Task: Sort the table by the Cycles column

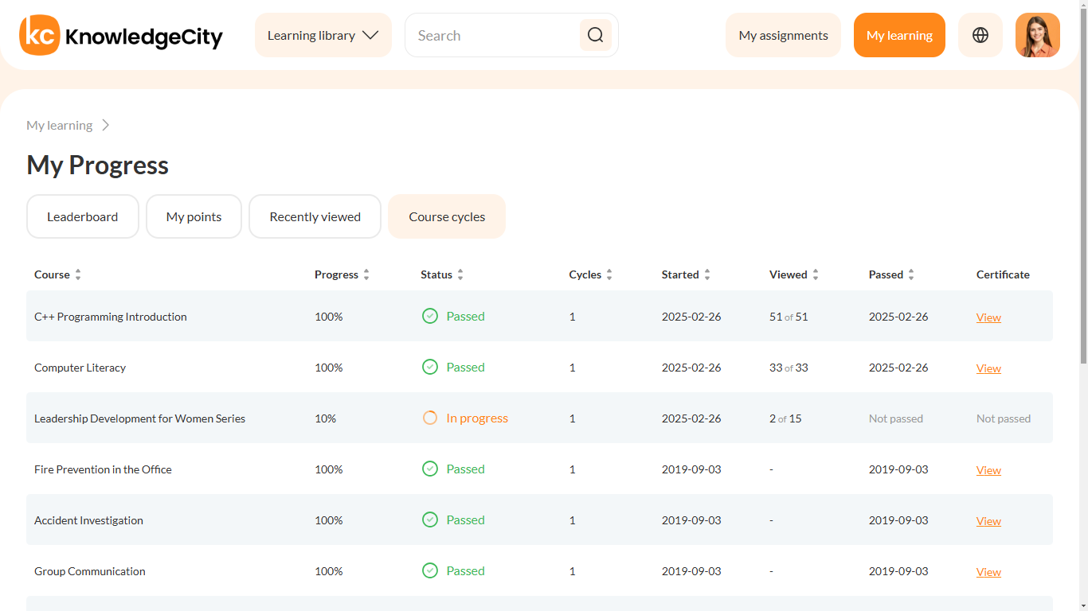Action: point(610,274)
